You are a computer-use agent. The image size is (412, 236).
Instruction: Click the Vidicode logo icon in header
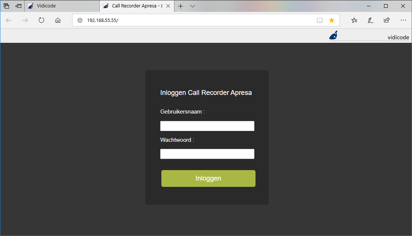pyautogui.click(x=334, y=35)
